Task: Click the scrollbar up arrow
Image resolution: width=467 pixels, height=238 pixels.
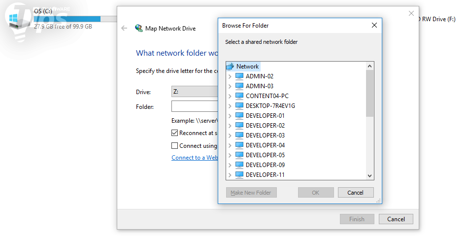Action: [x=369, y=66]
